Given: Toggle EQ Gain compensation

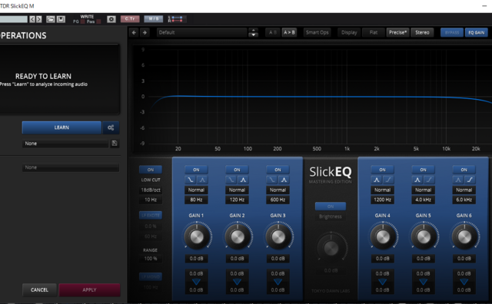Looking at the screenshot, I should (477, 32).
